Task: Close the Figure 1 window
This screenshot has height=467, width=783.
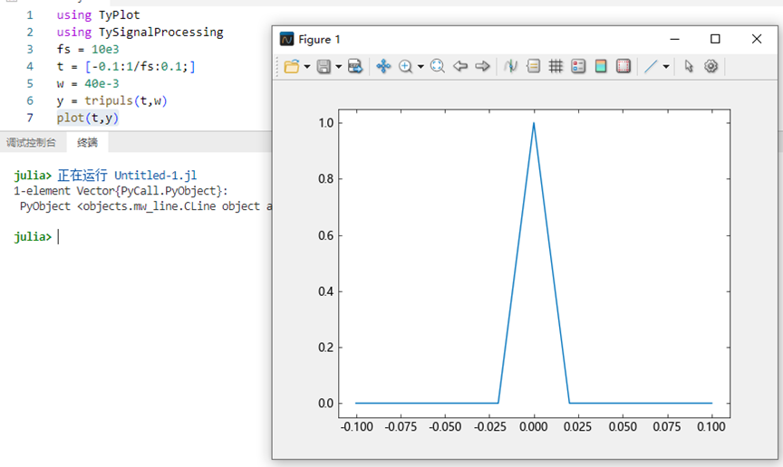Action: pyautogui.click(x=757, y=39)
